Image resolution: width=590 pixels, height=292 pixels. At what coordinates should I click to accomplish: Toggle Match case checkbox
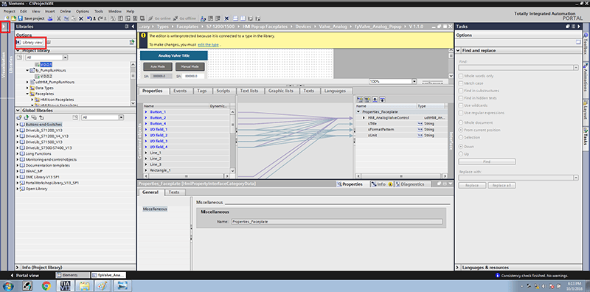tap(461, 83)
